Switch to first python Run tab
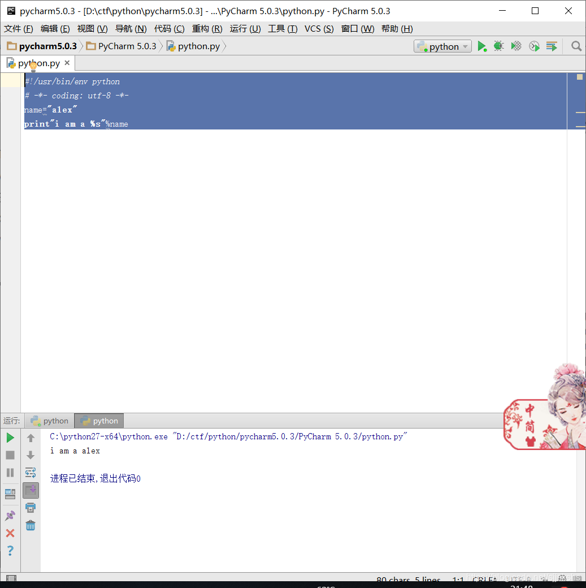The height and width of the screenshot is (588, 586). click(x=50, y=421)
